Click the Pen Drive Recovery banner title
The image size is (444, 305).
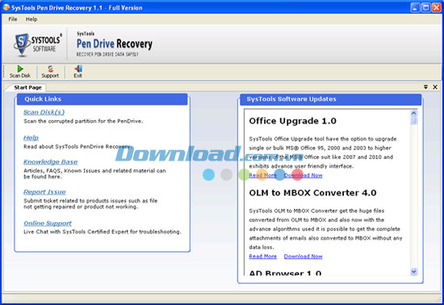tap(115, 44)
